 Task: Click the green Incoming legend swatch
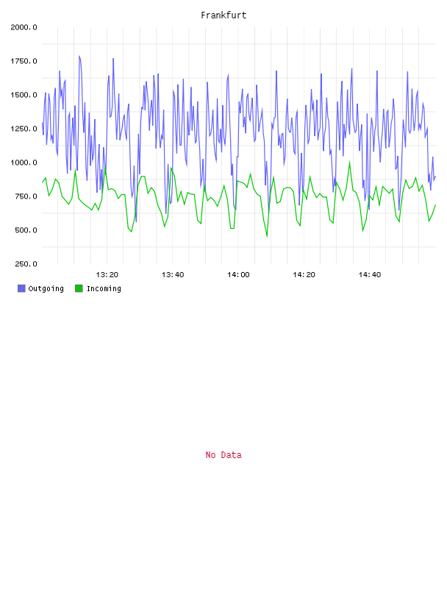click(79, 288)
